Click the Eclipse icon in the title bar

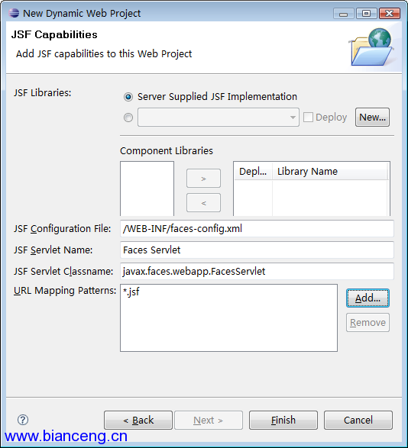click(14, 13)
